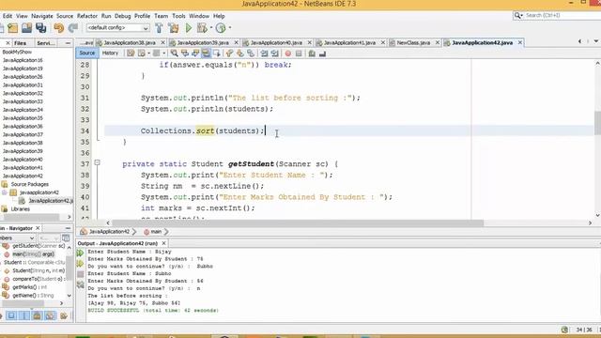This screenshot has width=601, height=338.
Task: Close the Output JavaApplication42 (run) tab
Action: [163, 243]
